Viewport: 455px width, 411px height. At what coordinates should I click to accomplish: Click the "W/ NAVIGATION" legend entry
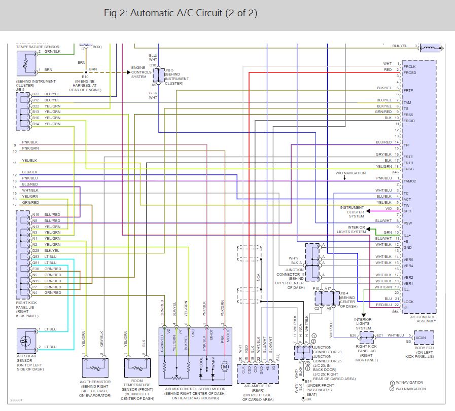coord(406,383)
